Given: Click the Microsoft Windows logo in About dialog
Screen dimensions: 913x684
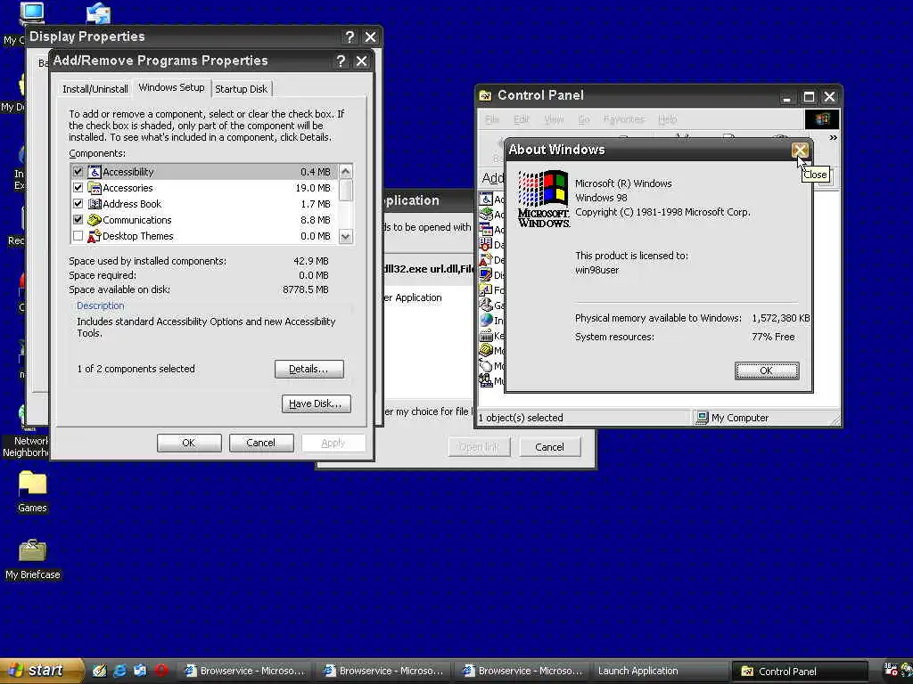Looking at the screenshot, I should [543, 199].
